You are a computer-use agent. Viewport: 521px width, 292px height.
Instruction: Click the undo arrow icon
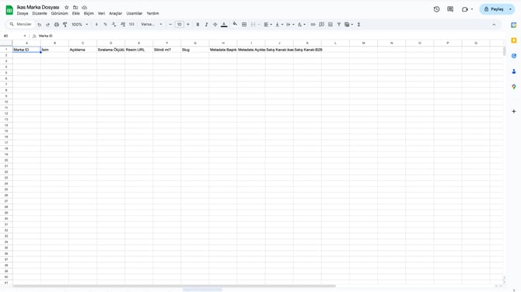39,25
